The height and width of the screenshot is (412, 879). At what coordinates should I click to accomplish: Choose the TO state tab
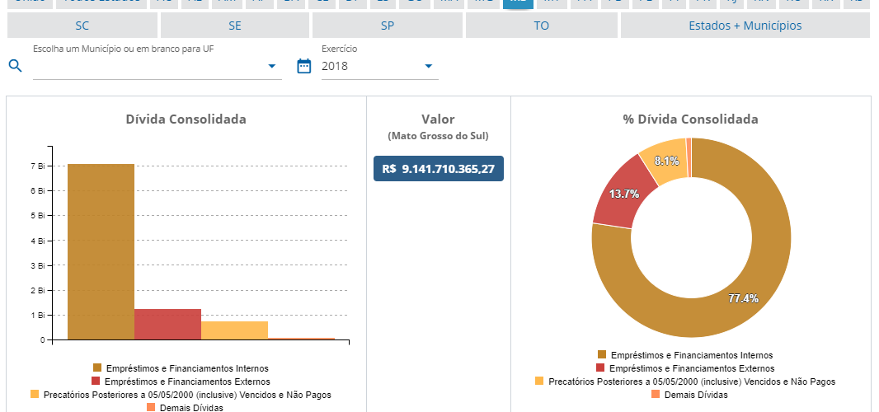(541, 26)
